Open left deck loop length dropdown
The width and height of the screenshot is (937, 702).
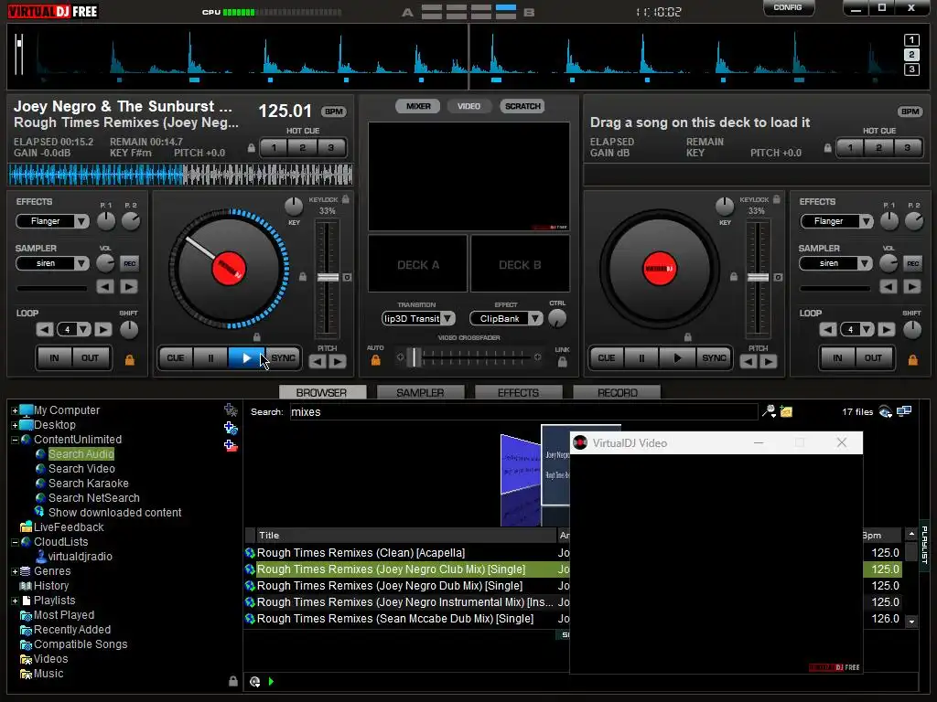(x=83, y=329)
